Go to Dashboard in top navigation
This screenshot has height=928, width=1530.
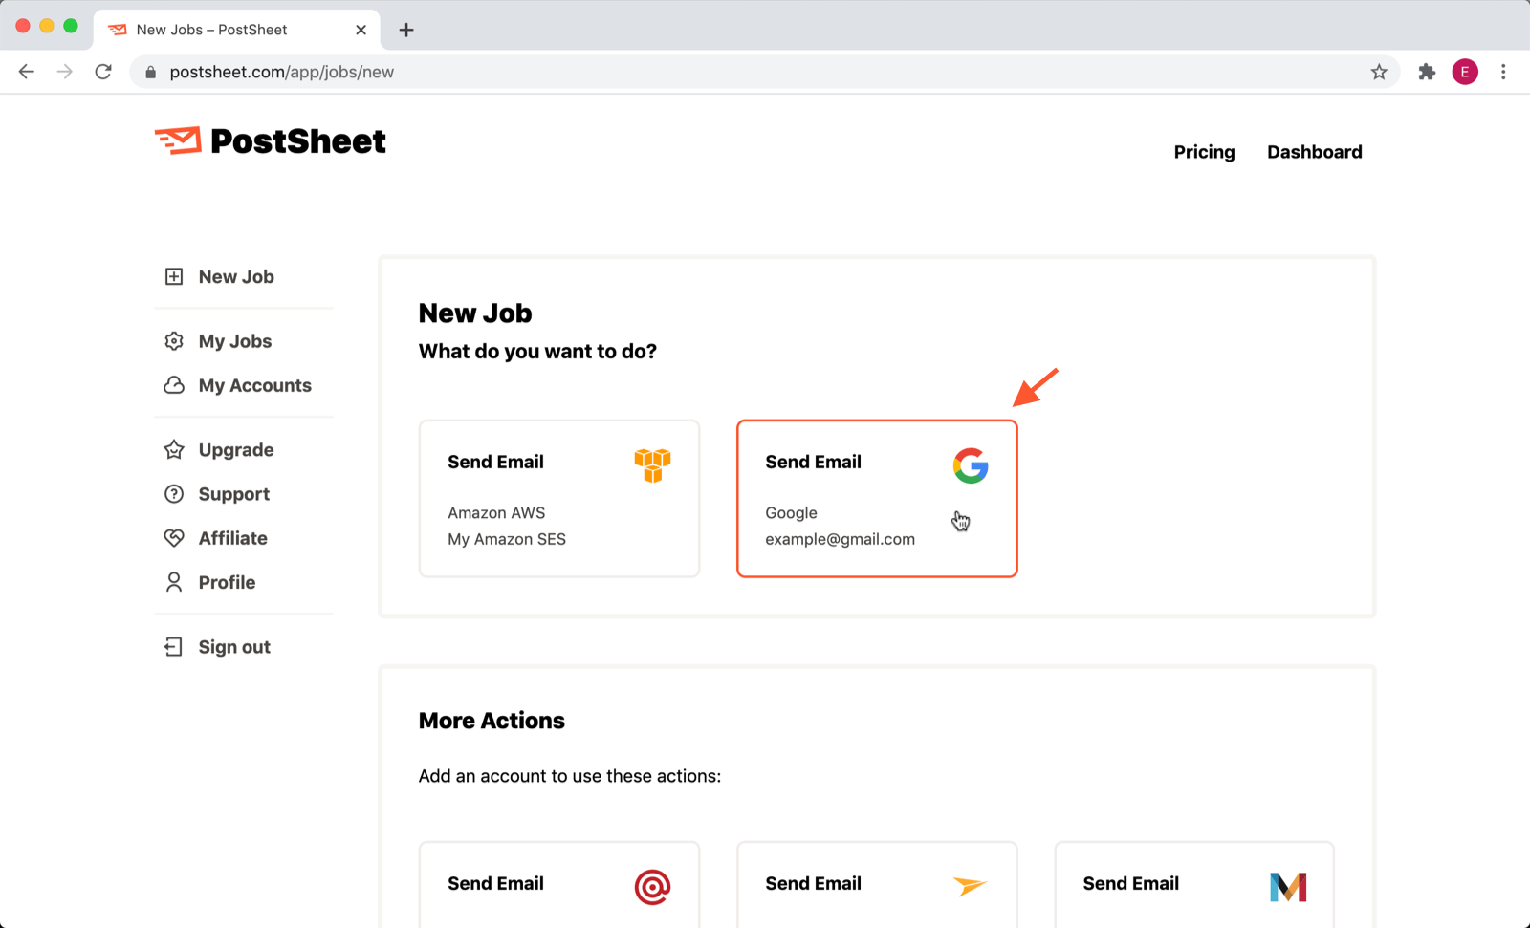point(1314,152)
